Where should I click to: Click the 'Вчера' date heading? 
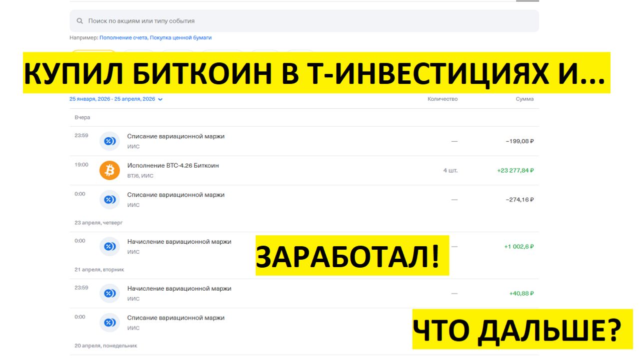point(82,118)
